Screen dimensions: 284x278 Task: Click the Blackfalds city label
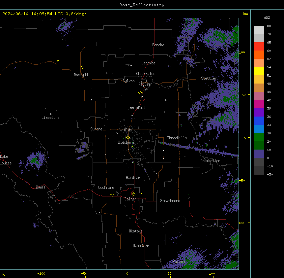(x=145, y=74)
